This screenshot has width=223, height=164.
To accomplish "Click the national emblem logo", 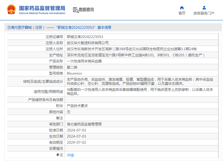I will [11, 9].
